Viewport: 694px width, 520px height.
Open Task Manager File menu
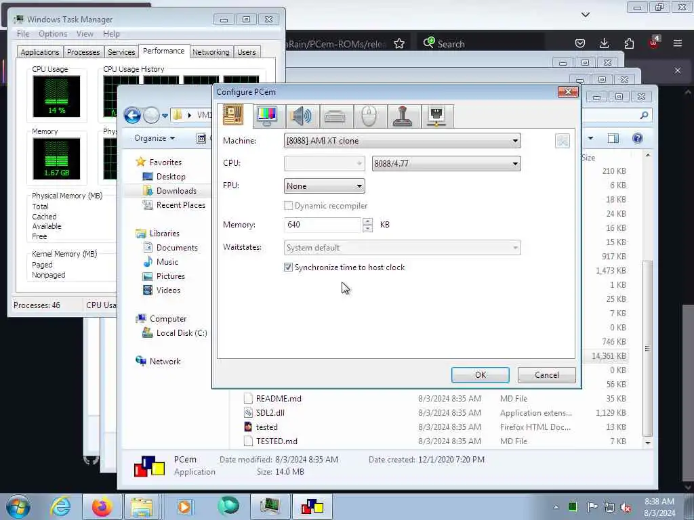tap(23, 34)
